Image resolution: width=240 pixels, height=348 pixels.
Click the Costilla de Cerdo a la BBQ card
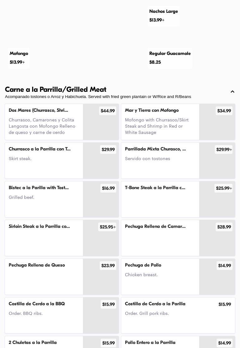click(44, 315)
